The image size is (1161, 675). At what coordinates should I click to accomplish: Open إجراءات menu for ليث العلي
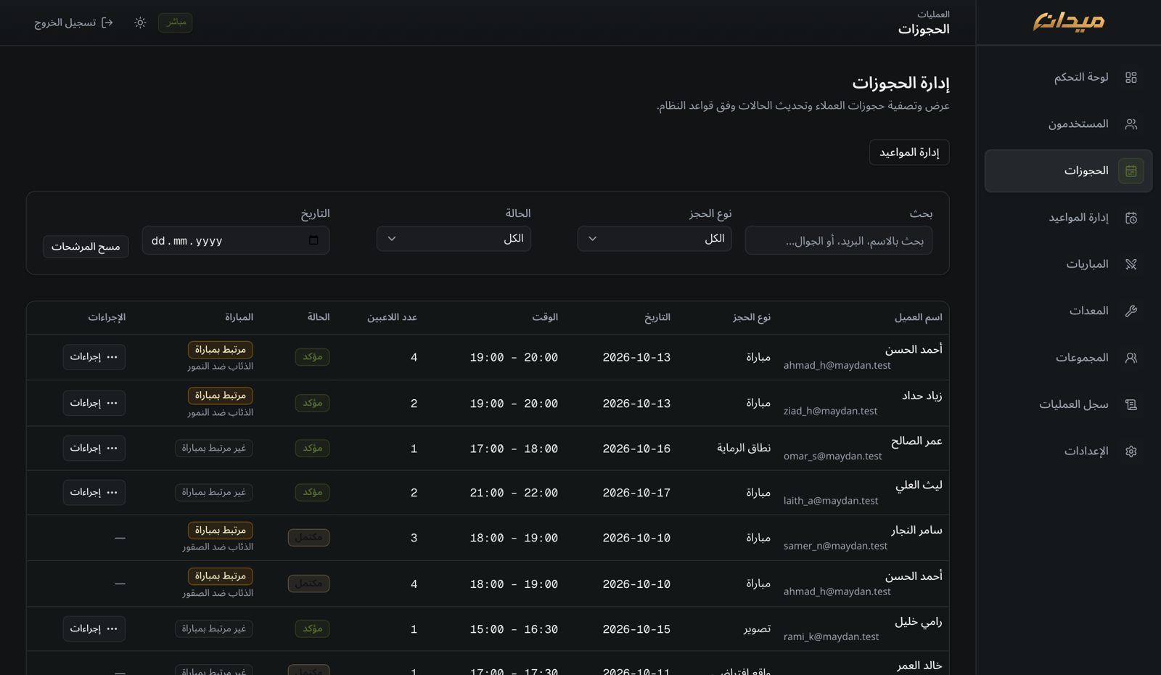click(94, 492)
